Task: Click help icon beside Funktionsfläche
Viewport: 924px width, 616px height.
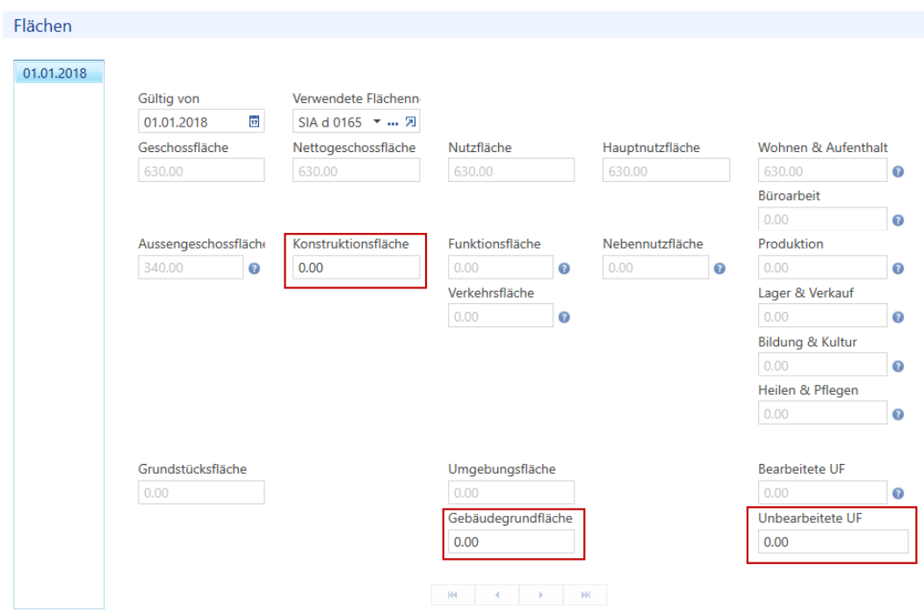Action: tap(564, 268)
